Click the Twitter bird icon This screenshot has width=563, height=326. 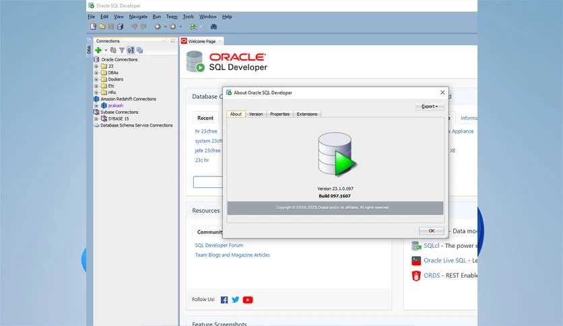coord(236,300)
